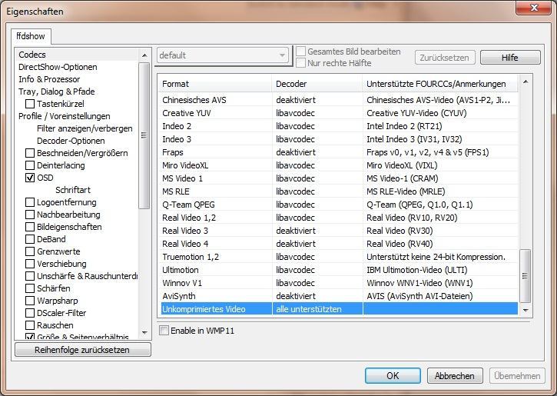Click scroll up arrow of filter list

pyautogui.click(x=144, y=55)
